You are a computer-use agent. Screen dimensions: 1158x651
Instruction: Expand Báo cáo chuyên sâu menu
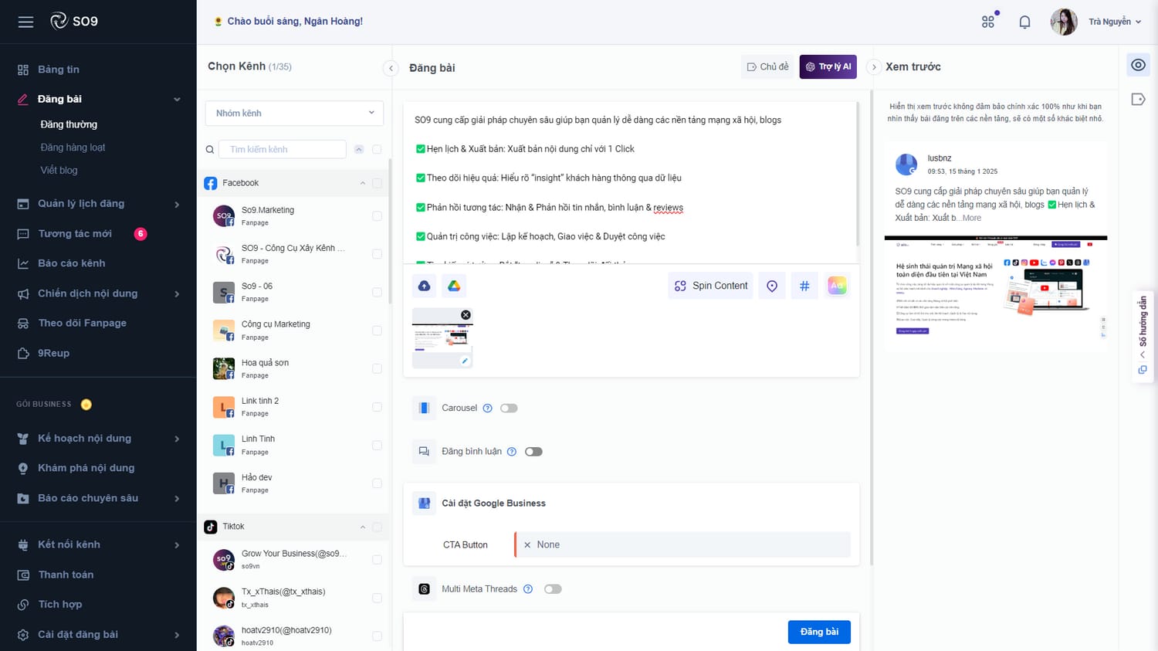(177, 499)
